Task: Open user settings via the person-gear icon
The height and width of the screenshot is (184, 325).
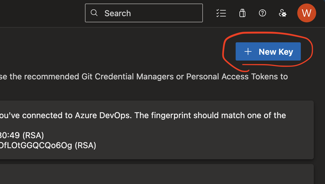Action: tap(283, 13)
